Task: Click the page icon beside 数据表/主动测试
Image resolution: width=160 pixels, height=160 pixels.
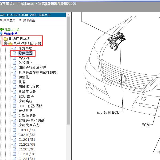Action: pyautogui.click(x=15, y=120)
